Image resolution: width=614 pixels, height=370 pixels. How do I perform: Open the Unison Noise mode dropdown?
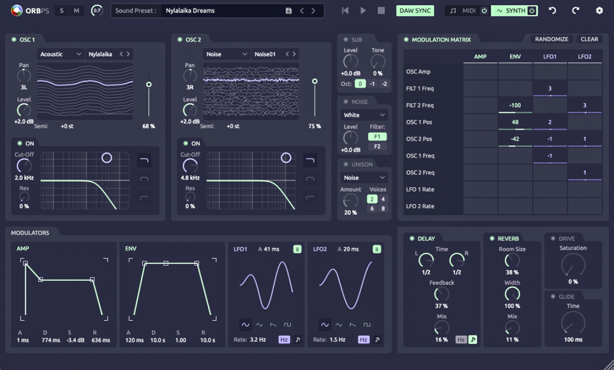[364, 177]
